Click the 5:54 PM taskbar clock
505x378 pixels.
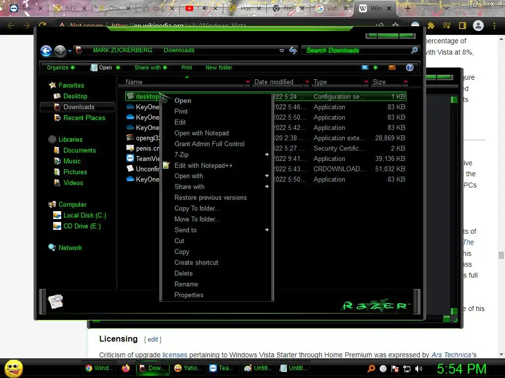coord(462,369)
